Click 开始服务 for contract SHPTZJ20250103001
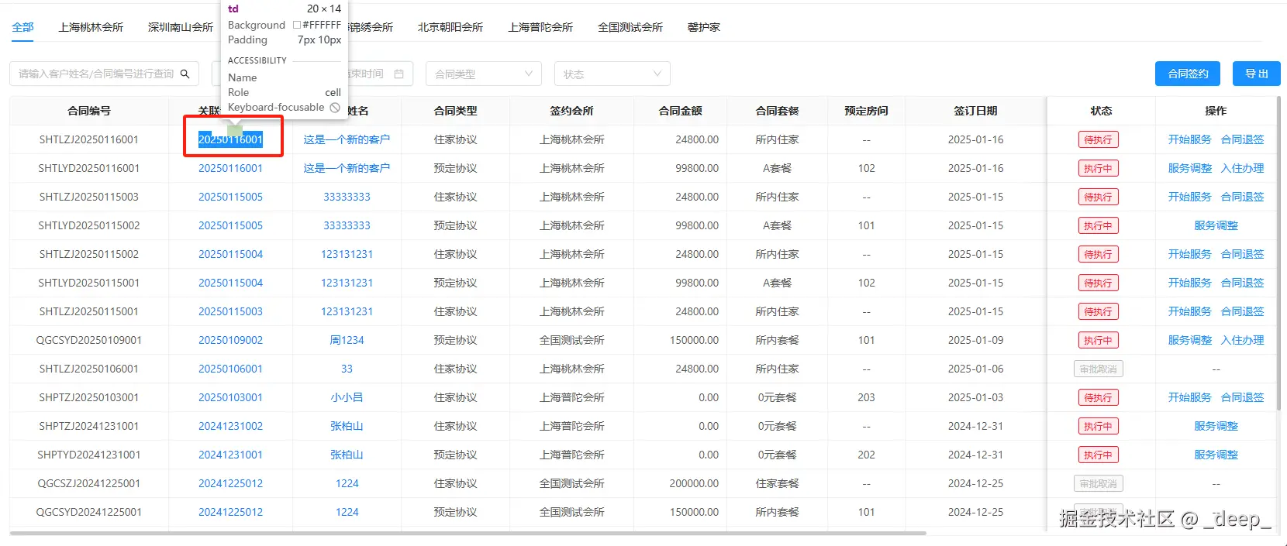Screen dimensions: 1287x546 tap(1189, 397)
